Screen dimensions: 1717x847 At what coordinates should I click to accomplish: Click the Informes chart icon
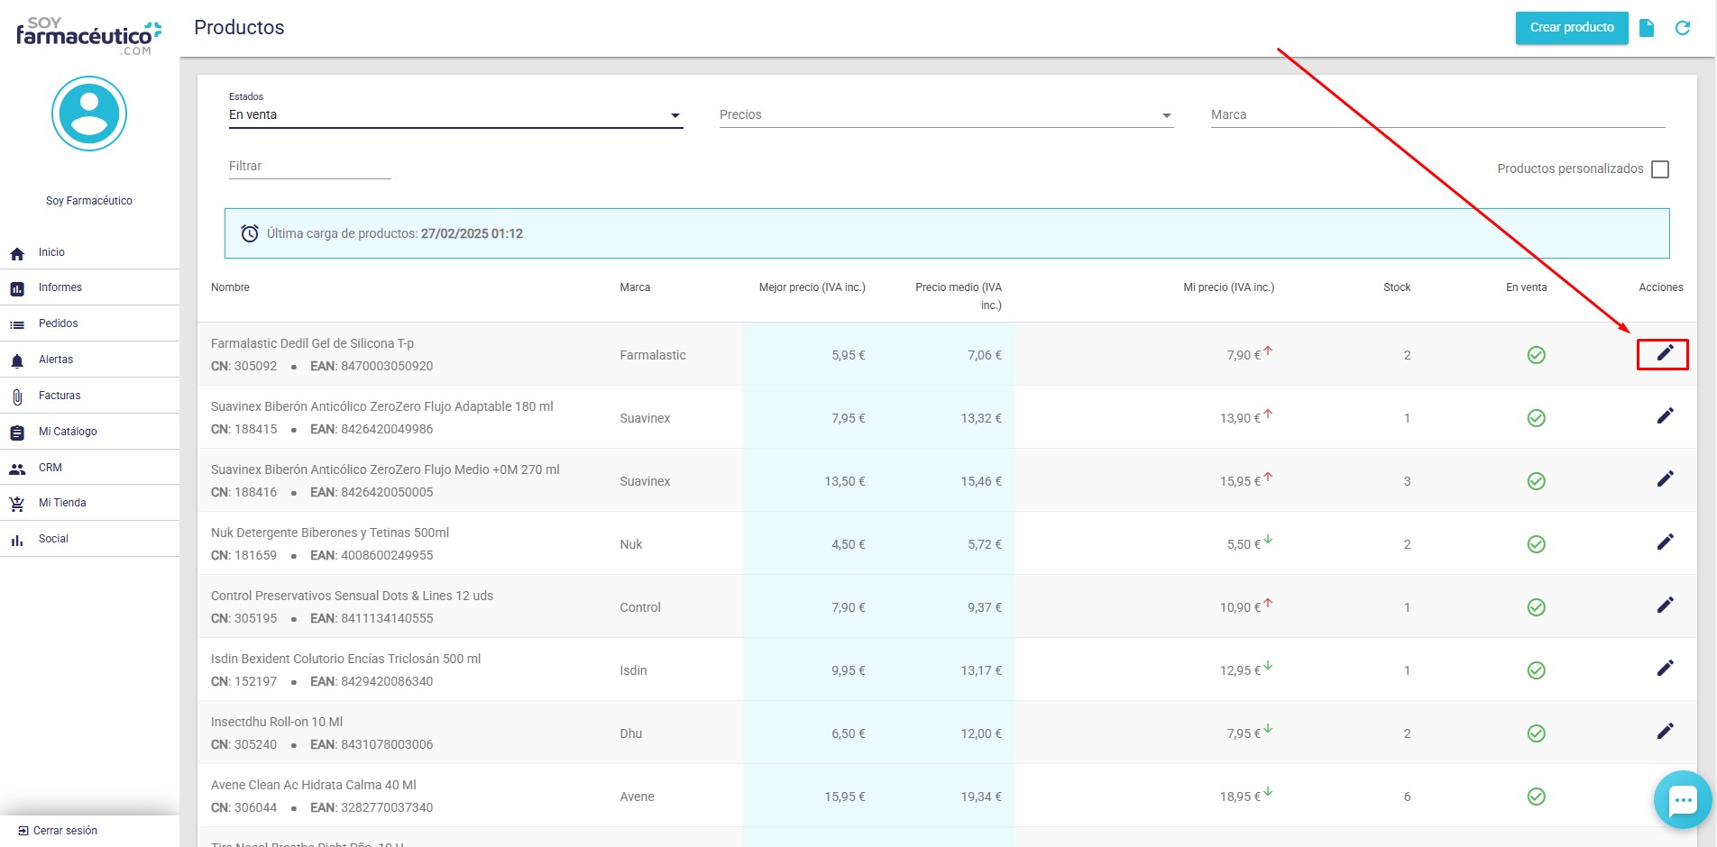pyautogui.click(x=17, y=289)
